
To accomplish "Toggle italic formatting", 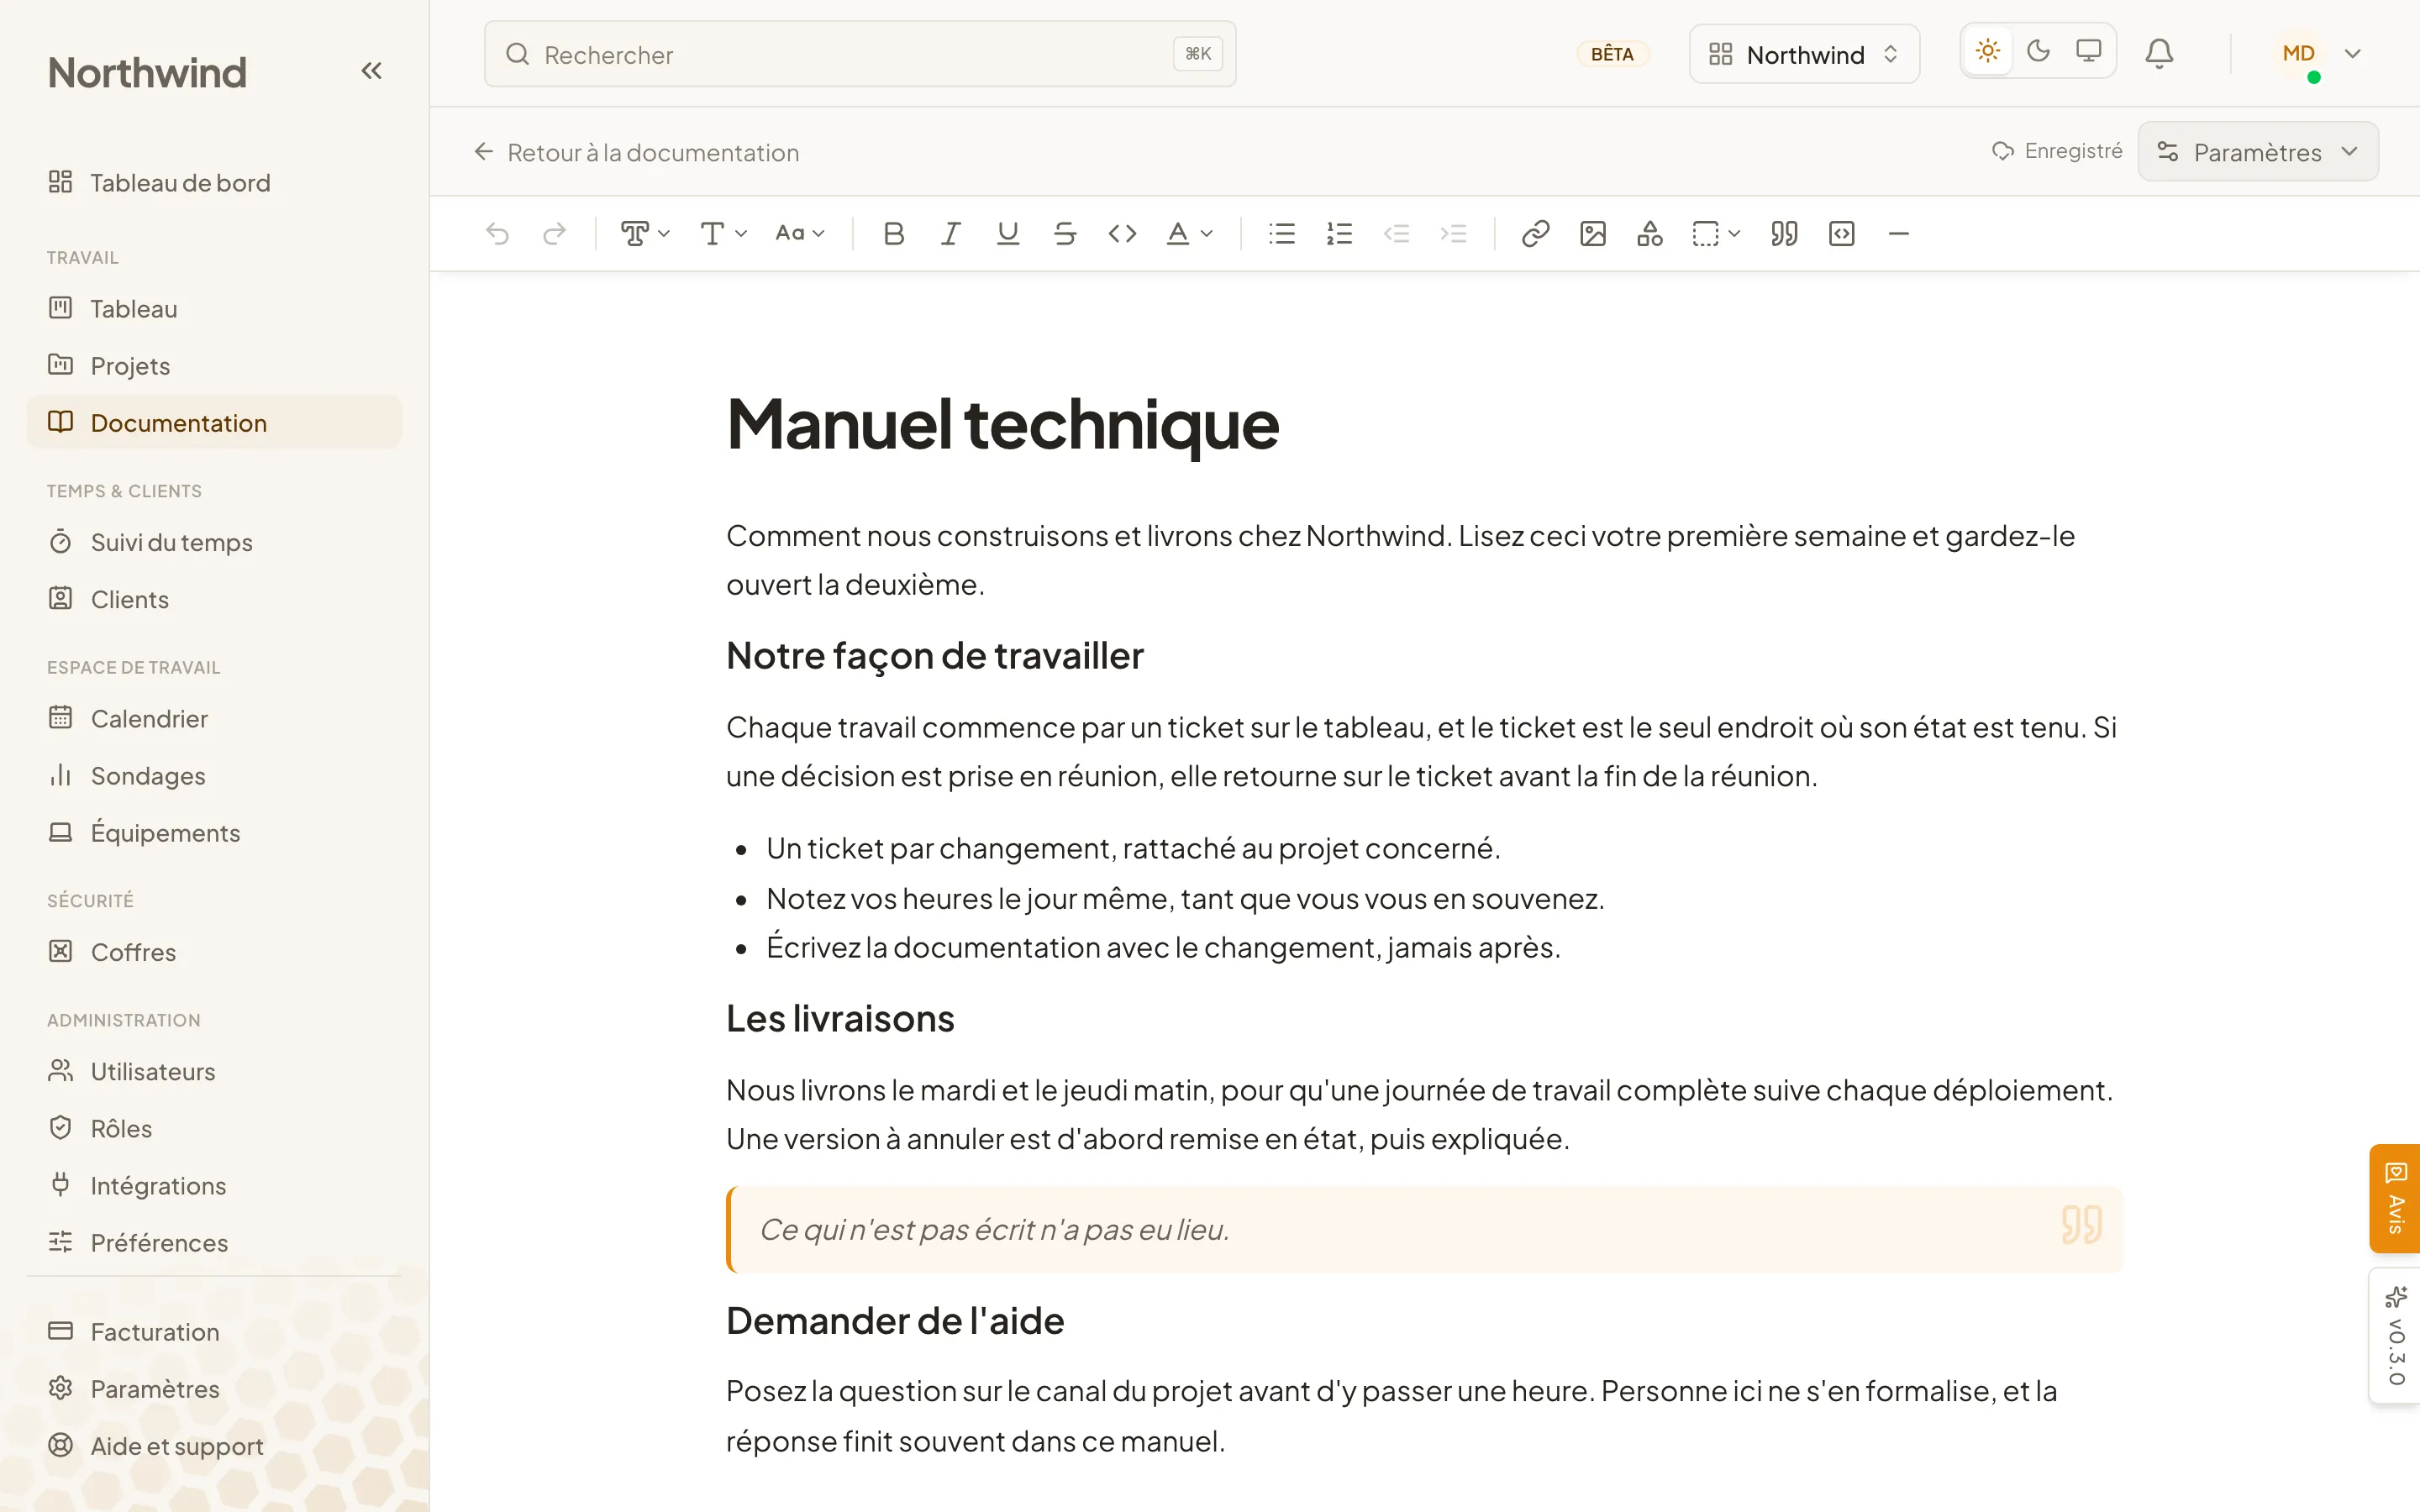I will click(951, 234).
